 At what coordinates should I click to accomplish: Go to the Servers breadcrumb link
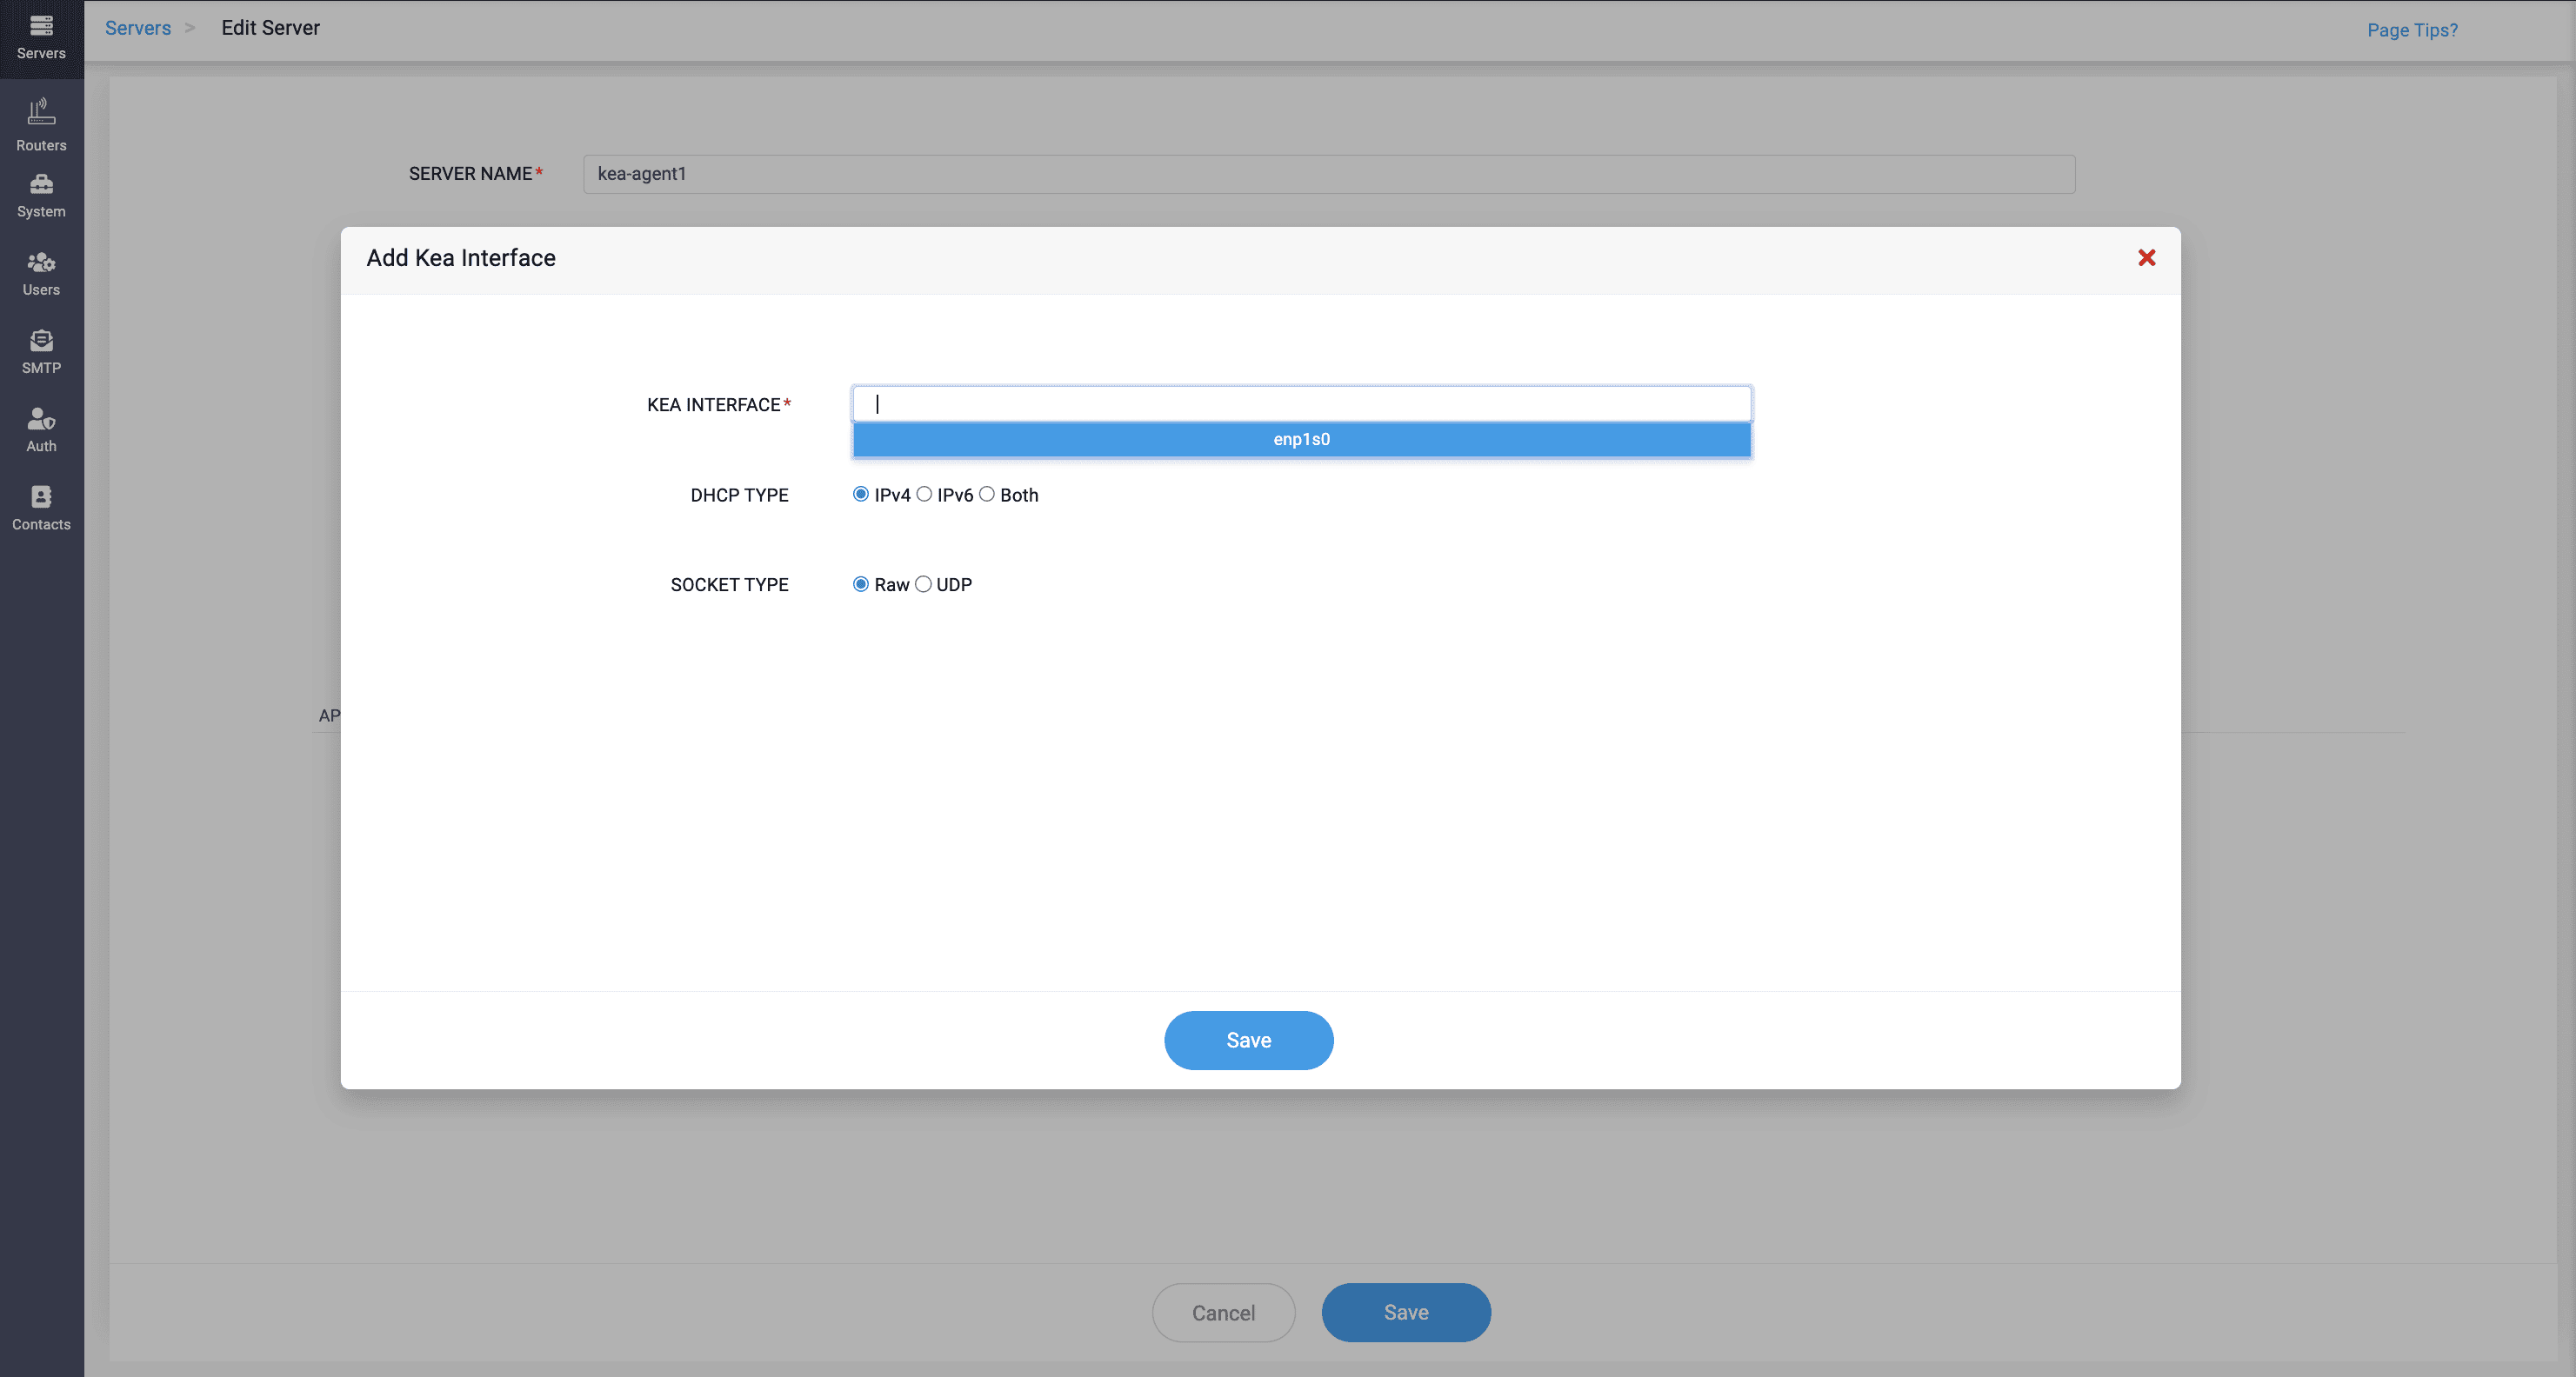tap(138, 28)
